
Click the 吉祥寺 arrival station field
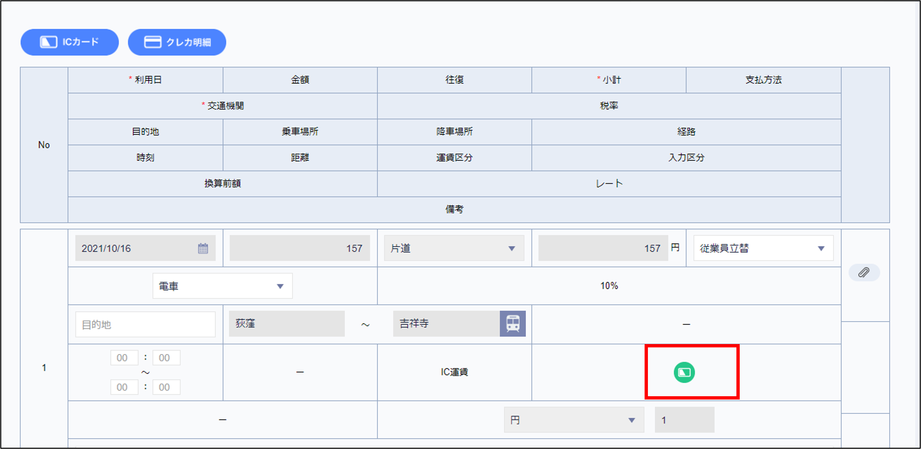click(446, 324)
